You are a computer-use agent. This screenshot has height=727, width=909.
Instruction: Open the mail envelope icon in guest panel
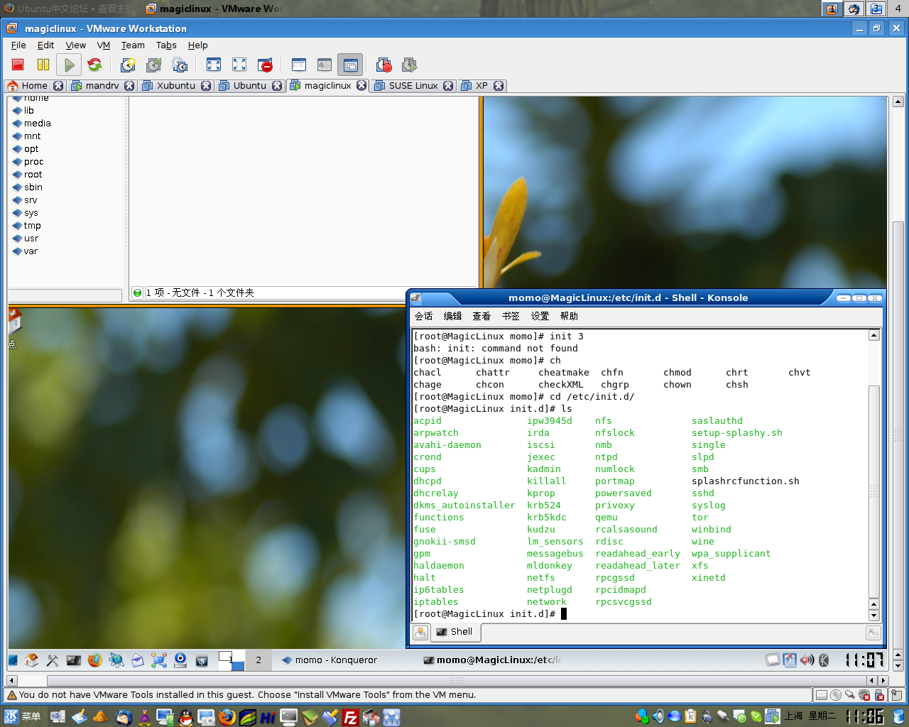pyautogui.click(x=138, y=660)
